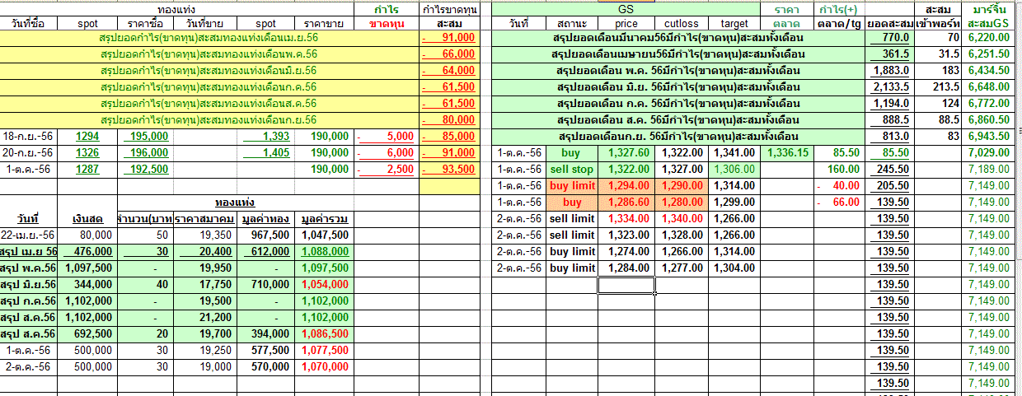Select accumulated loss 93,500
This screenshot has height=396, width=1022.
448,170
